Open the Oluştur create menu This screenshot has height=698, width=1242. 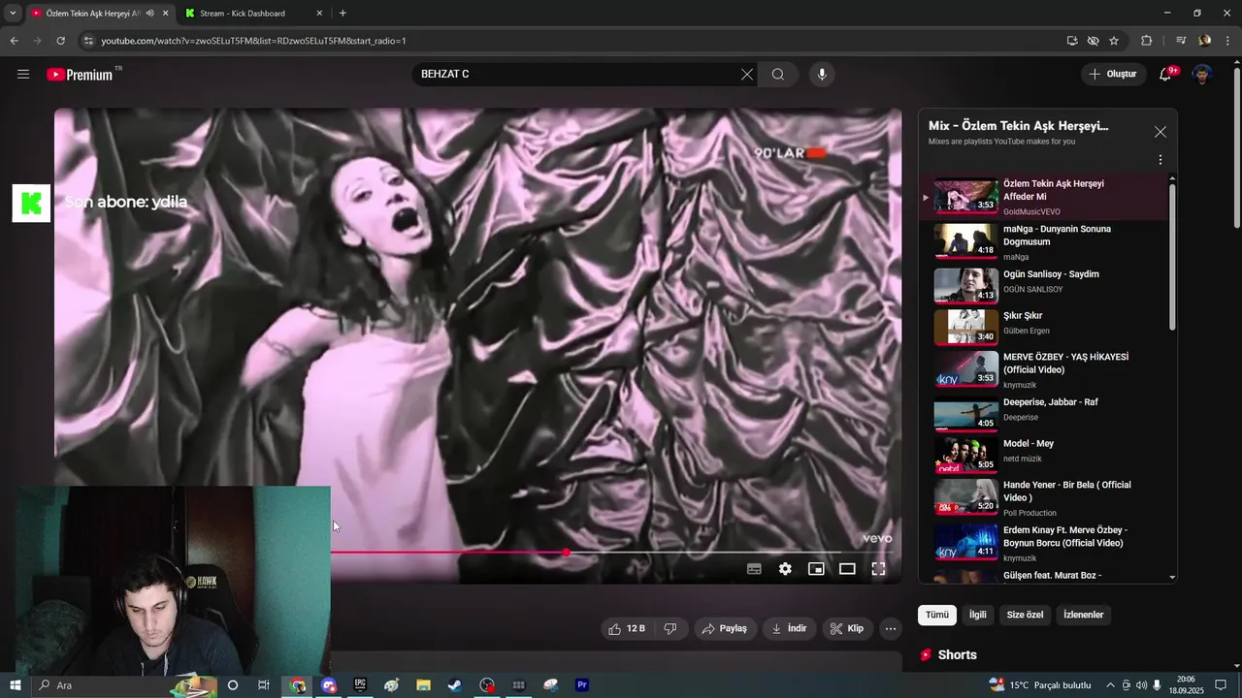click(1112, 74)
